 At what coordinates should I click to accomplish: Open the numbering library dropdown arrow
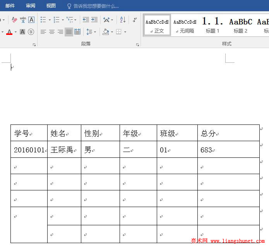[x=63, y=20]
